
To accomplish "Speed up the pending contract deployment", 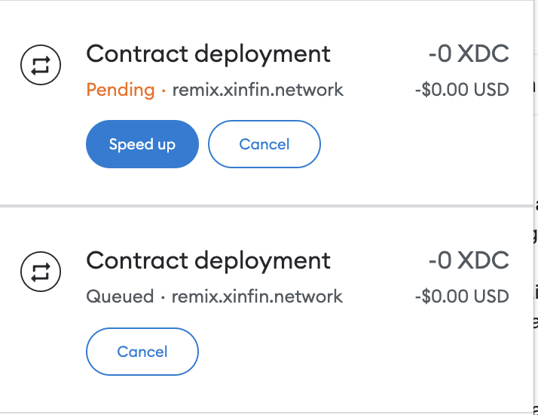I will point(142,144).
